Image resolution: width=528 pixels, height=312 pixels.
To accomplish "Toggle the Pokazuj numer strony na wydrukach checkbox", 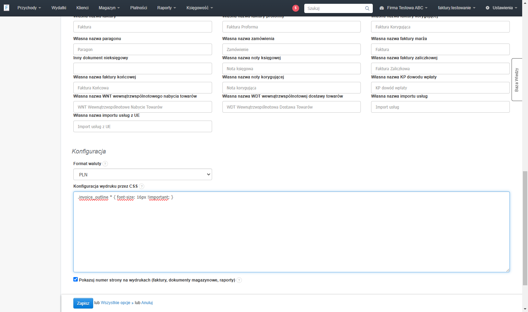I will [x=76, y=279].
